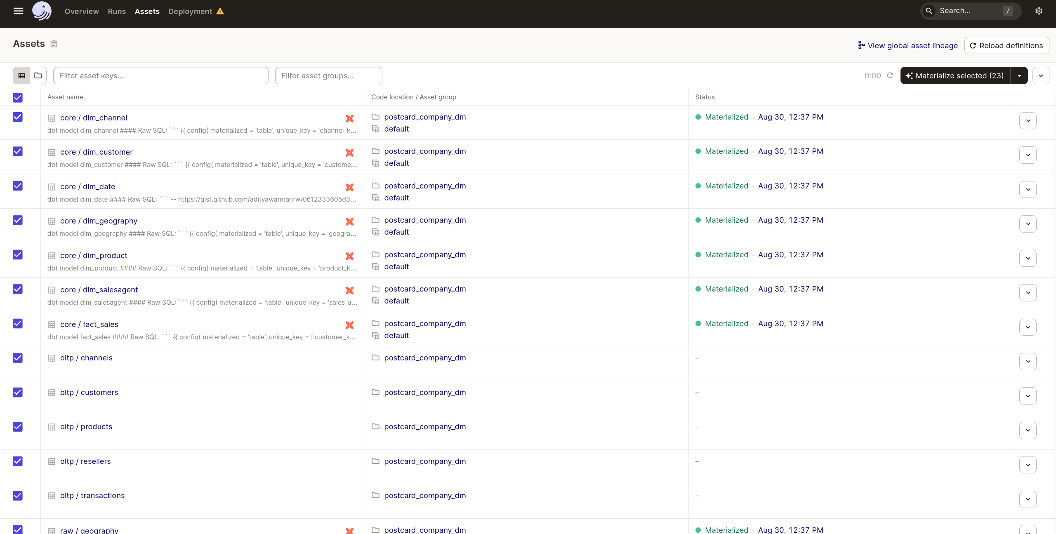This screenshot has height=534, width=1056.
Task: Click the Assets title docs icon
Action: click(54, 44)
